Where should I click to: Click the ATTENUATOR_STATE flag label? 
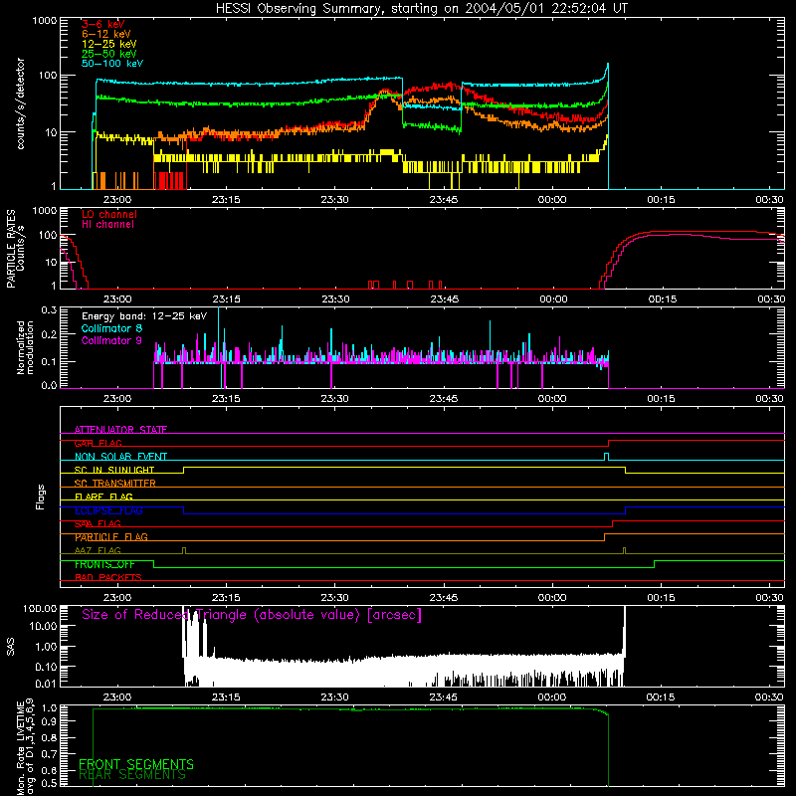[x=120, y=430]
